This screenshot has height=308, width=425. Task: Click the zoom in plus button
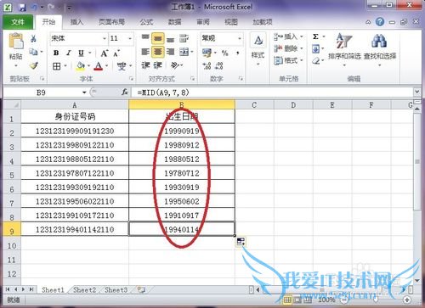point(407,300)
